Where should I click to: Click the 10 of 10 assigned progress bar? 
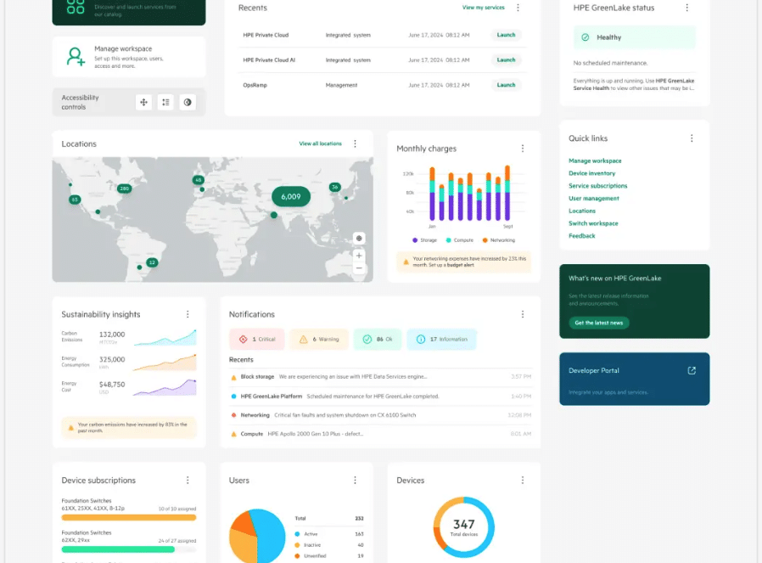[129, 518]
